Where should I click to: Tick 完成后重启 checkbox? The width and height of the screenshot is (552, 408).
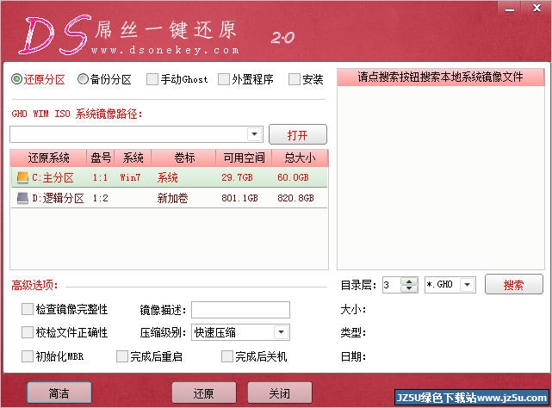[x=121, y=356]
